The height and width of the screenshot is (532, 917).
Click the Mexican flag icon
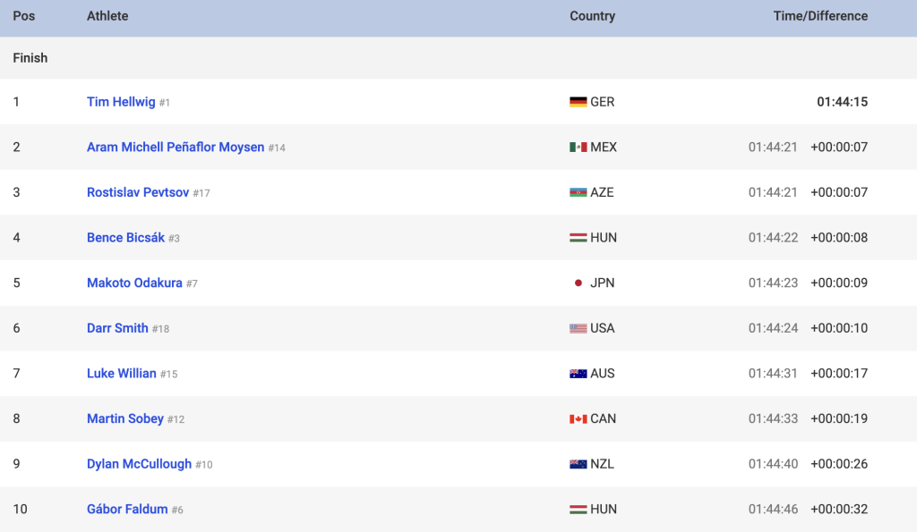578,148
